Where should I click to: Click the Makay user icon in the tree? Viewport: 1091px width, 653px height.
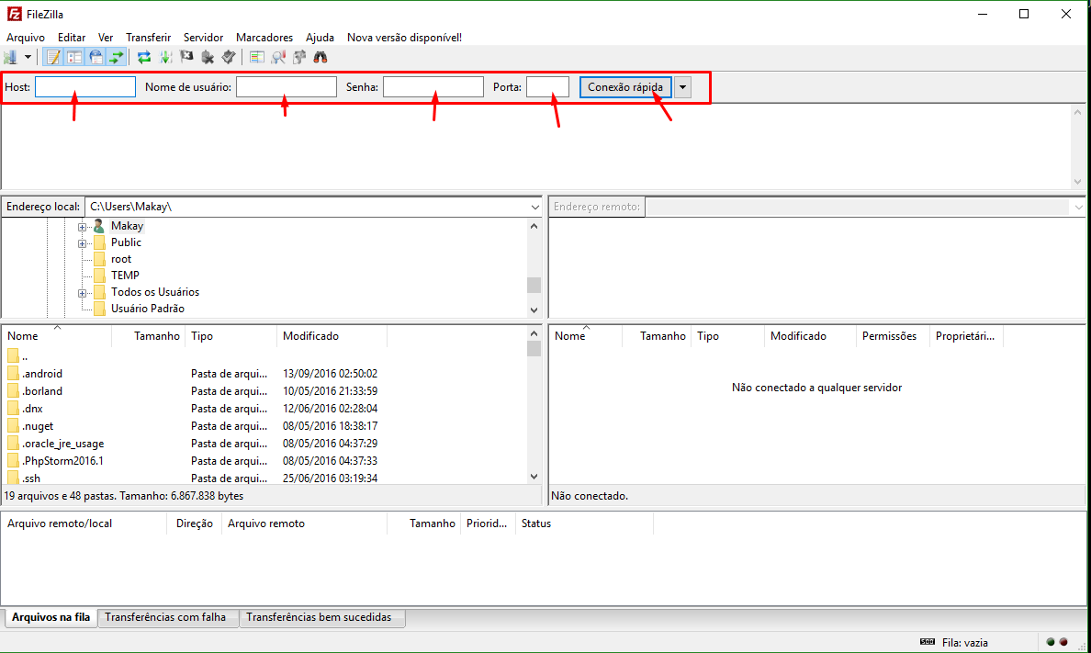[99, 226]
